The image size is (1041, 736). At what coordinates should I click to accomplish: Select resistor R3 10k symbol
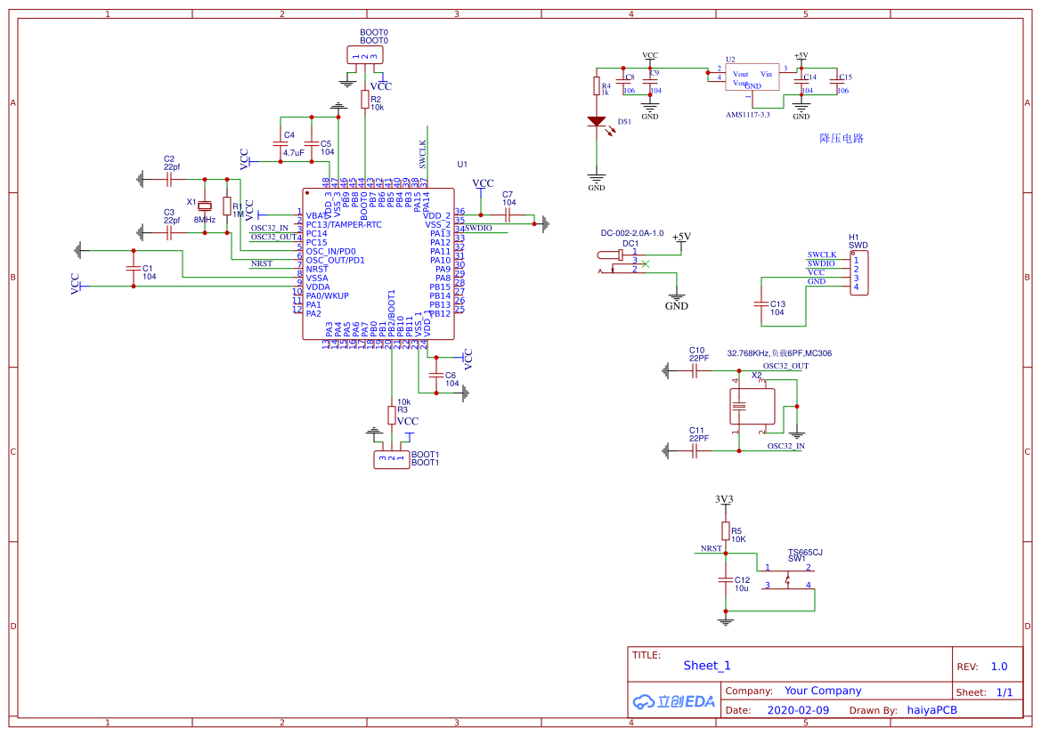(x=392, y=415)
